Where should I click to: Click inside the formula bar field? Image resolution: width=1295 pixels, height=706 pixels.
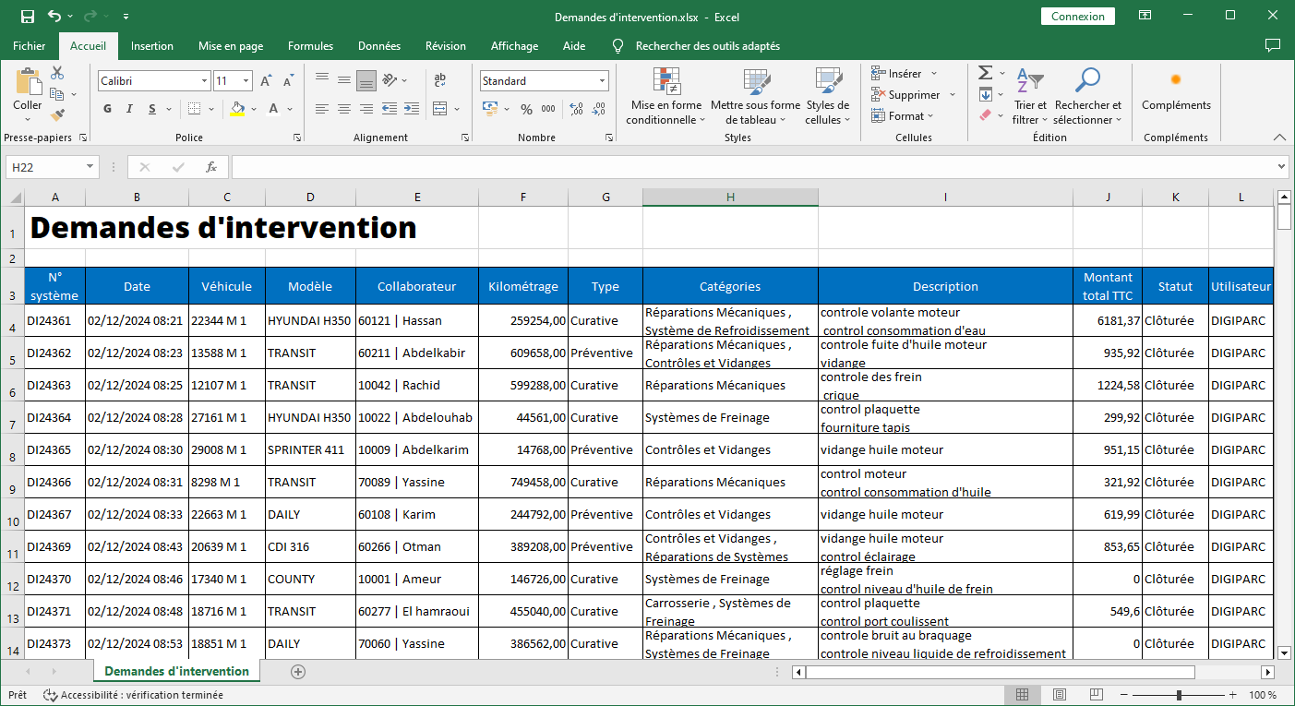pyautogui.click(x=752, y=167)
